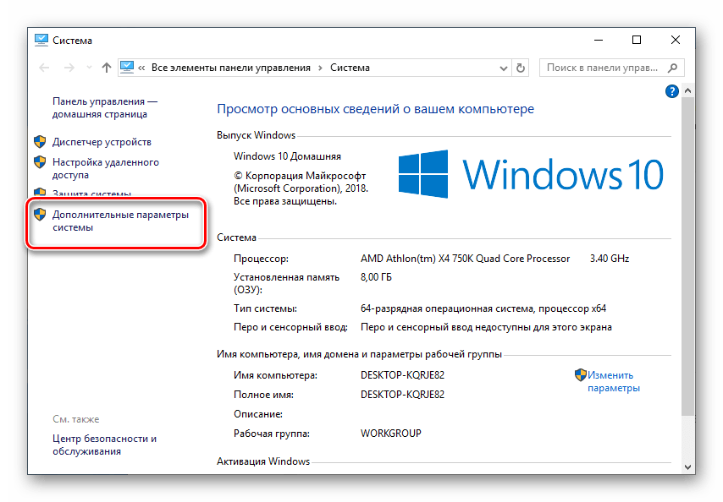Click the scrollbar up arrow

click(688, 90)
